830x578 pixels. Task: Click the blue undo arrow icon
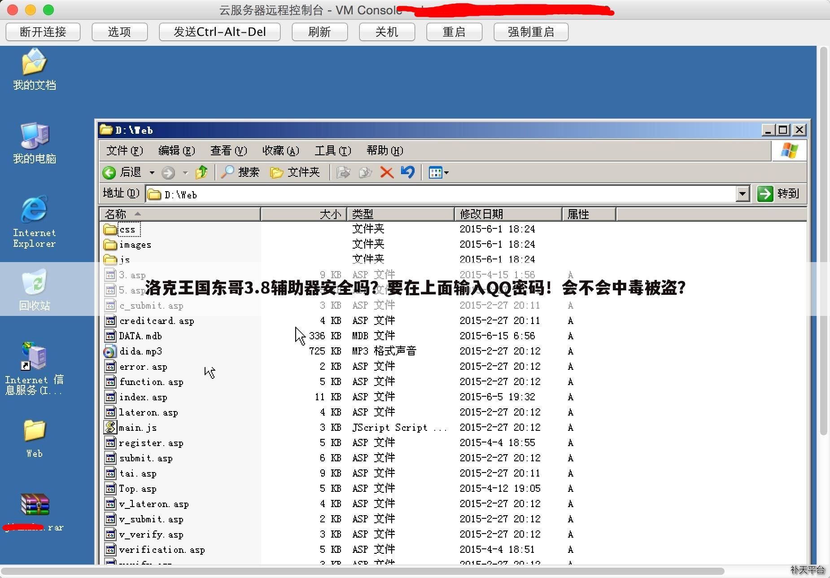coord(408,172)
